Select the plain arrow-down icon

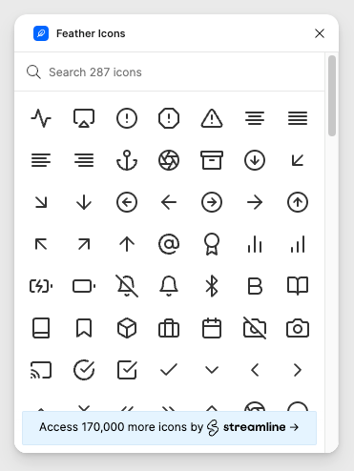pyautogui.click(x=84, y=202)
